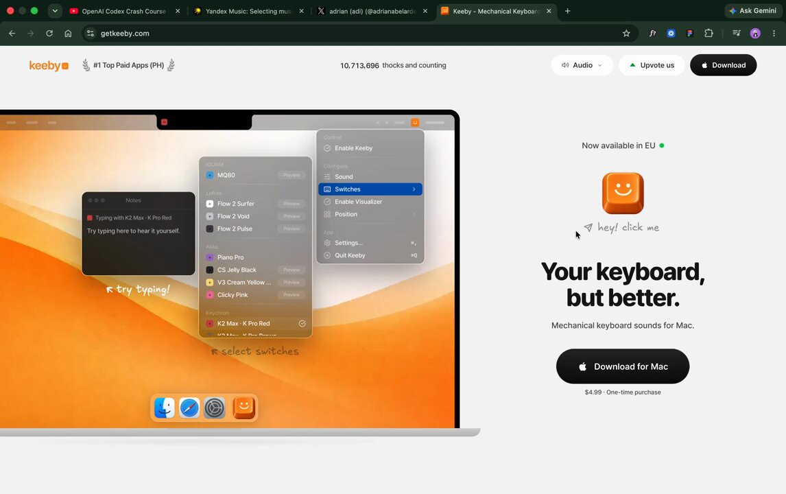Bookmark this page with the star icon
Viewport: 786px width, 494px height.
(626, 33)
